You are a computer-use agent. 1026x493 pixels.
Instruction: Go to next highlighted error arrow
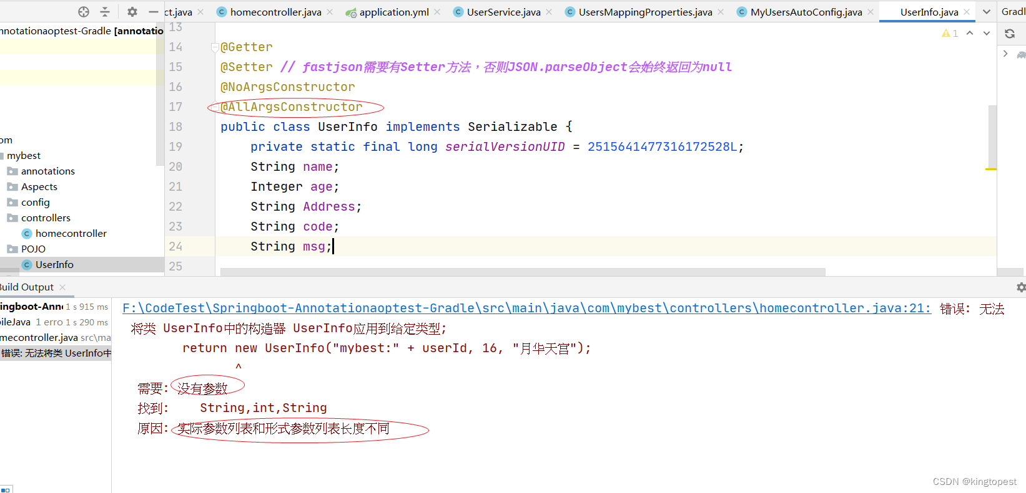(x=987, y=33)
